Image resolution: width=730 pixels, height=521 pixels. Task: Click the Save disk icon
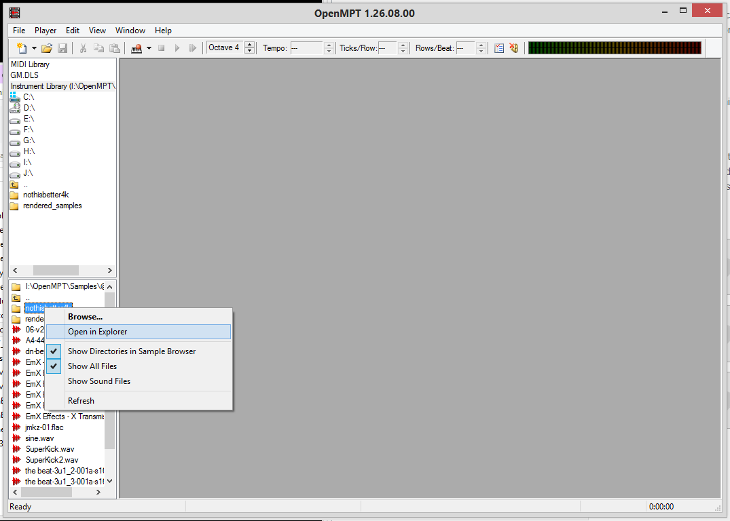click(x=62, y=48)
